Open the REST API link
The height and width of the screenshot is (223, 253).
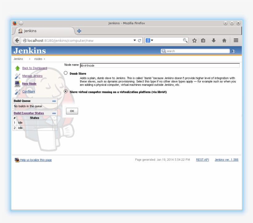202,160
